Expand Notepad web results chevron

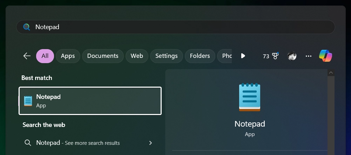click(x=150, y=143)
